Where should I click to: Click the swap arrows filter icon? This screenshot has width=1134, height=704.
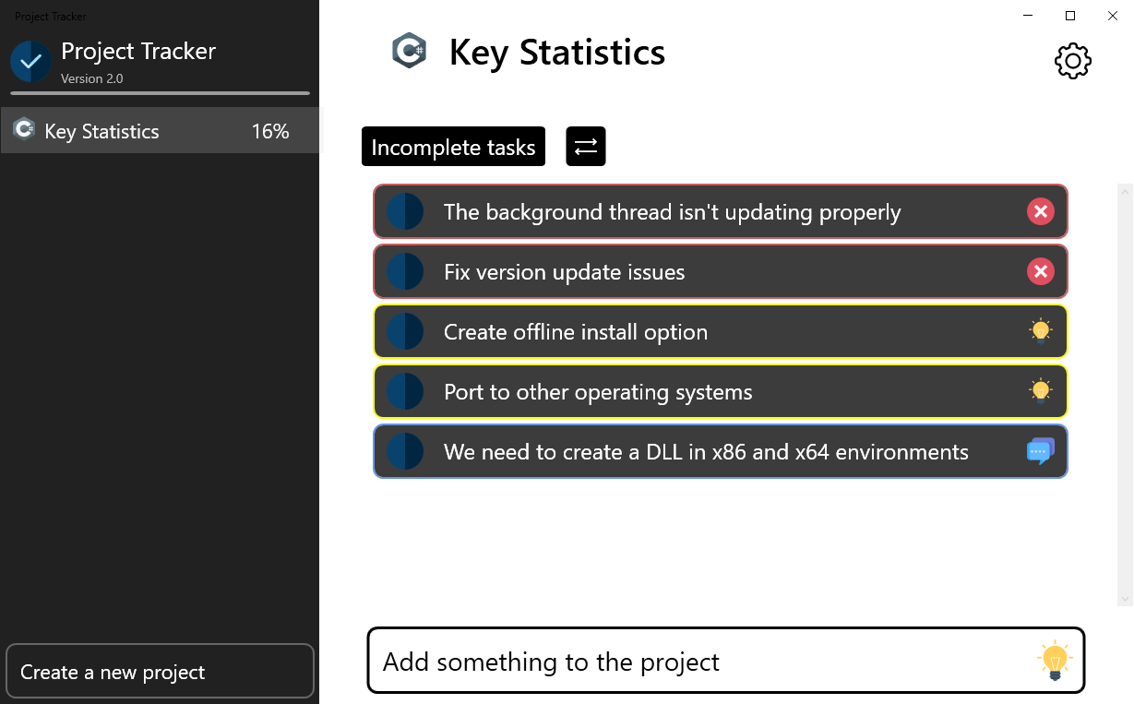click(586, 147)
